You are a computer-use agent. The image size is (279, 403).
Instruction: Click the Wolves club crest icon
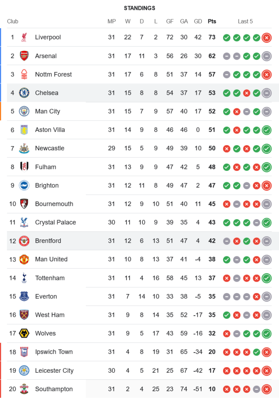pyautogui.click(x=24, y=334)
